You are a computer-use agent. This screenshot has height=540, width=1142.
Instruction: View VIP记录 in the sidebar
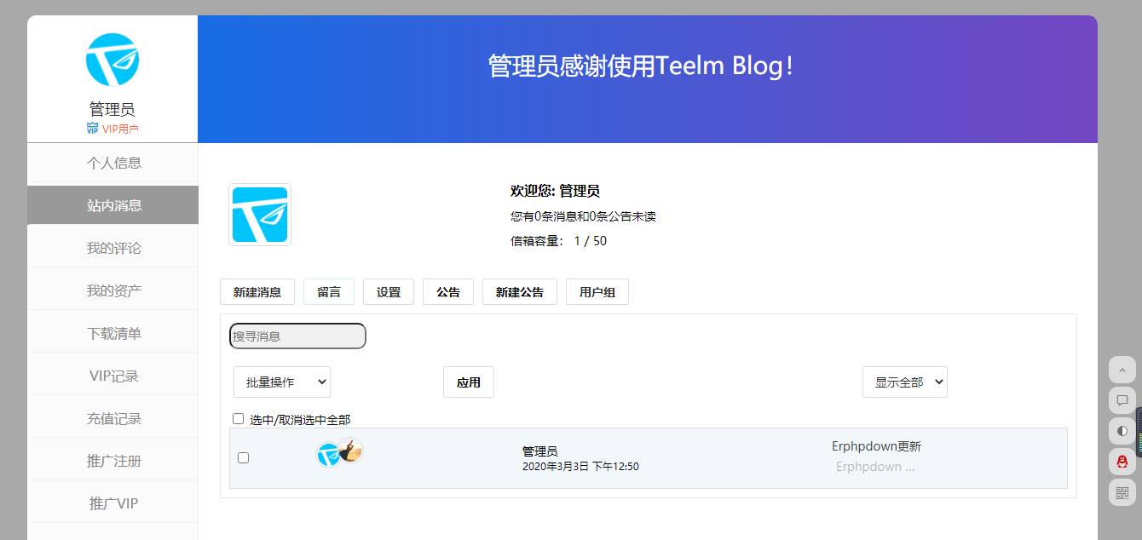[113, 376]
